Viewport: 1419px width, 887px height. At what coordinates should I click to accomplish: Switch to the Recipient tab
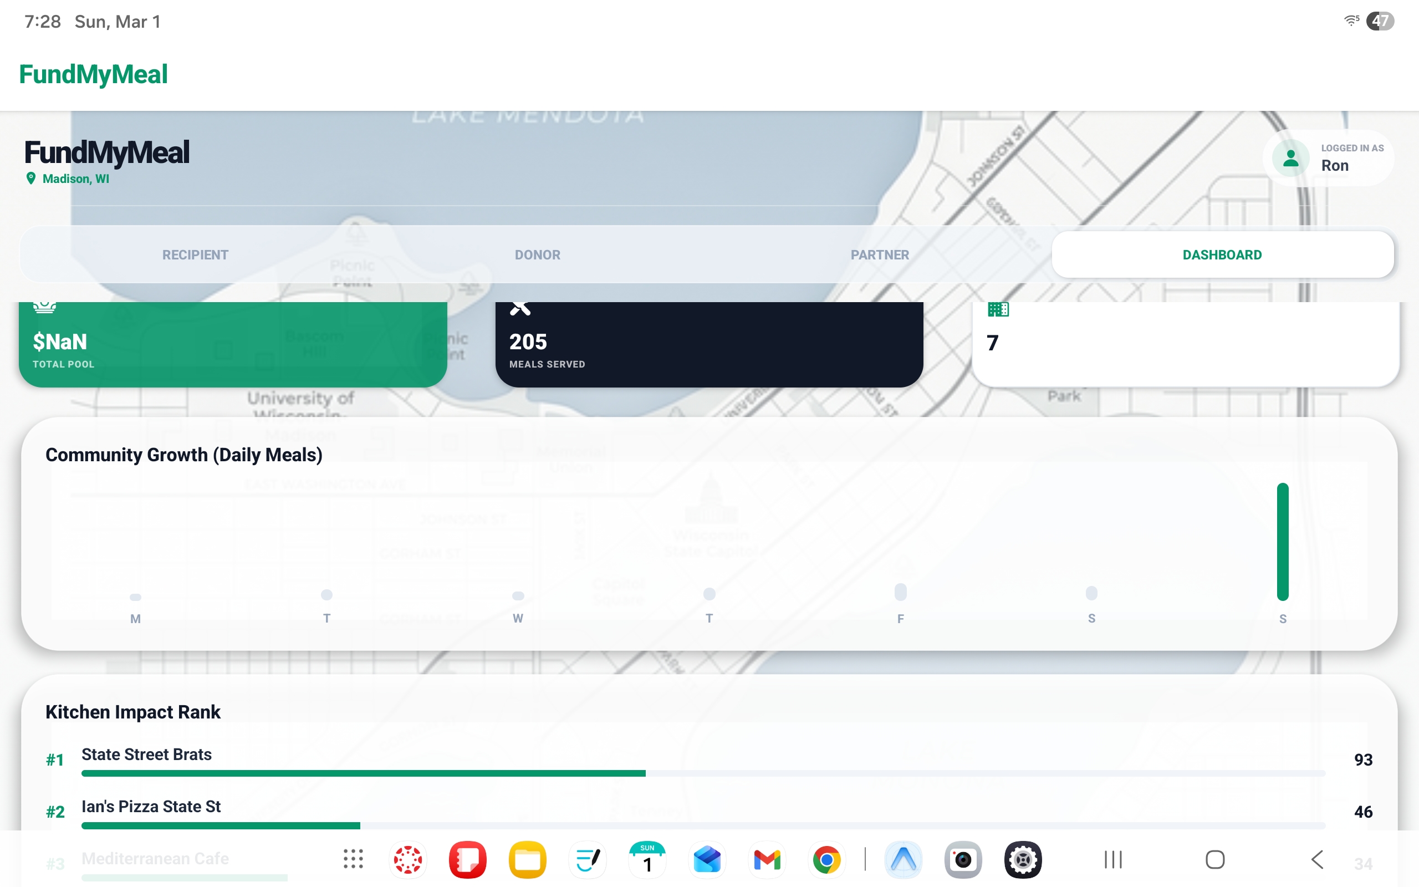(x=195, y=254)
